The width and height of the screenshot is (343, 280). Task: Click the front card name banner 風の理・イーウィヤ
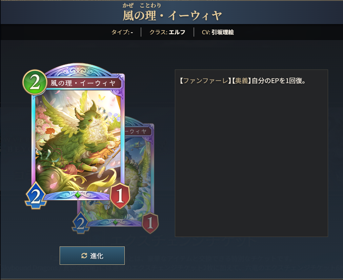(x=83, y=83)
